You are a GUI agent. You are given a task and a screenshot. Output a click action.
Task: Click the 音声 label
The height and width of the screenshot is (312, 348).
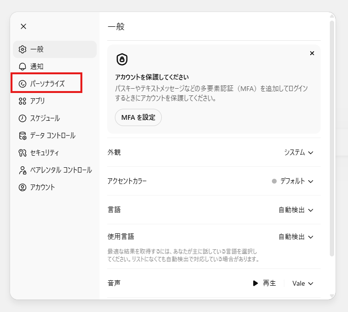click(x=114, y=283)
